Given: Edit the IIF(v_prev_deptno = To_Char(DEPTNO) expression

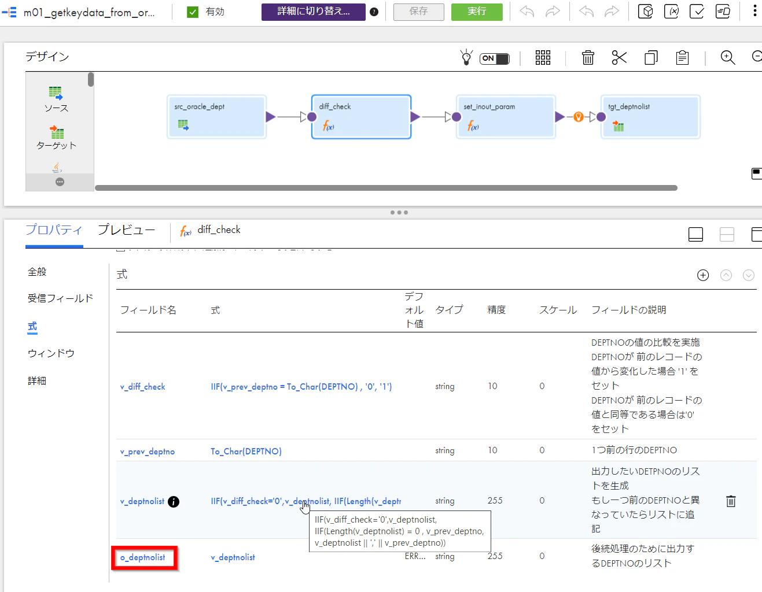Looking at the screenshot, I should pos(301,387).
